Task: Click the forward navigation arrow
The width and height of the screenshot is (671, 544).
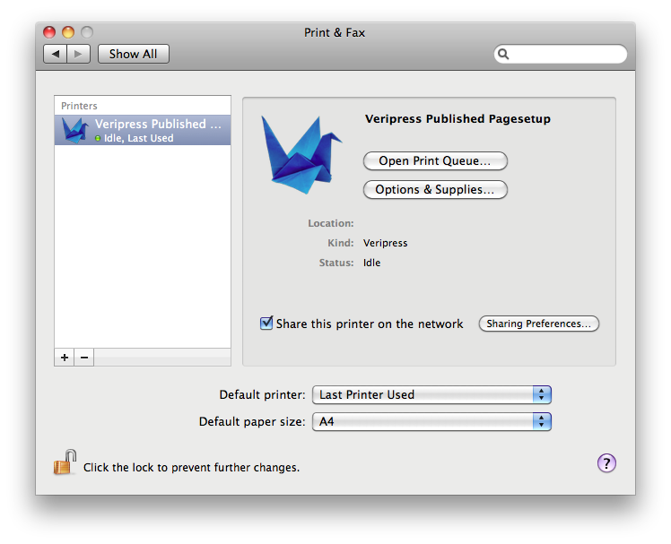Action: (78, 54)
